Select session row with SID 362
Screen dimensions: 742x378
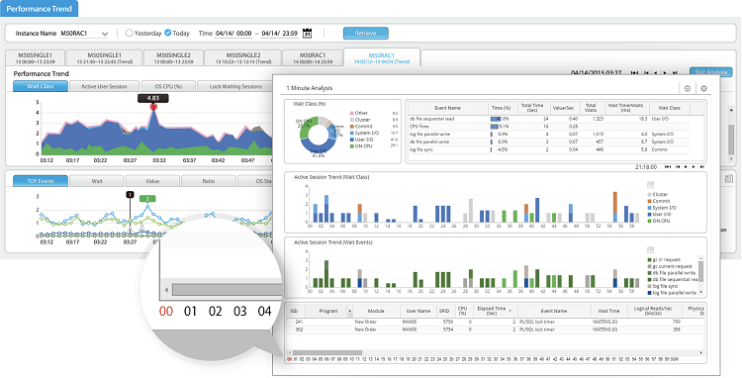point(496,330)
